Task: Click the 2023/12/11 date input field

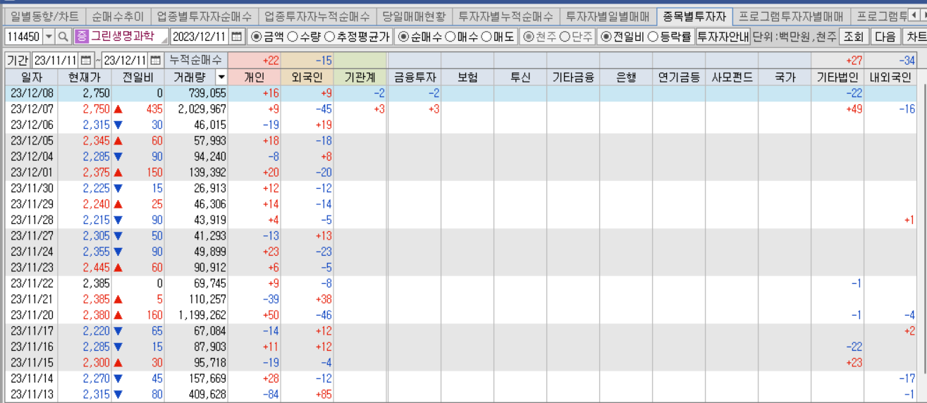Action: pyautogui.click(x=200, y=37)
